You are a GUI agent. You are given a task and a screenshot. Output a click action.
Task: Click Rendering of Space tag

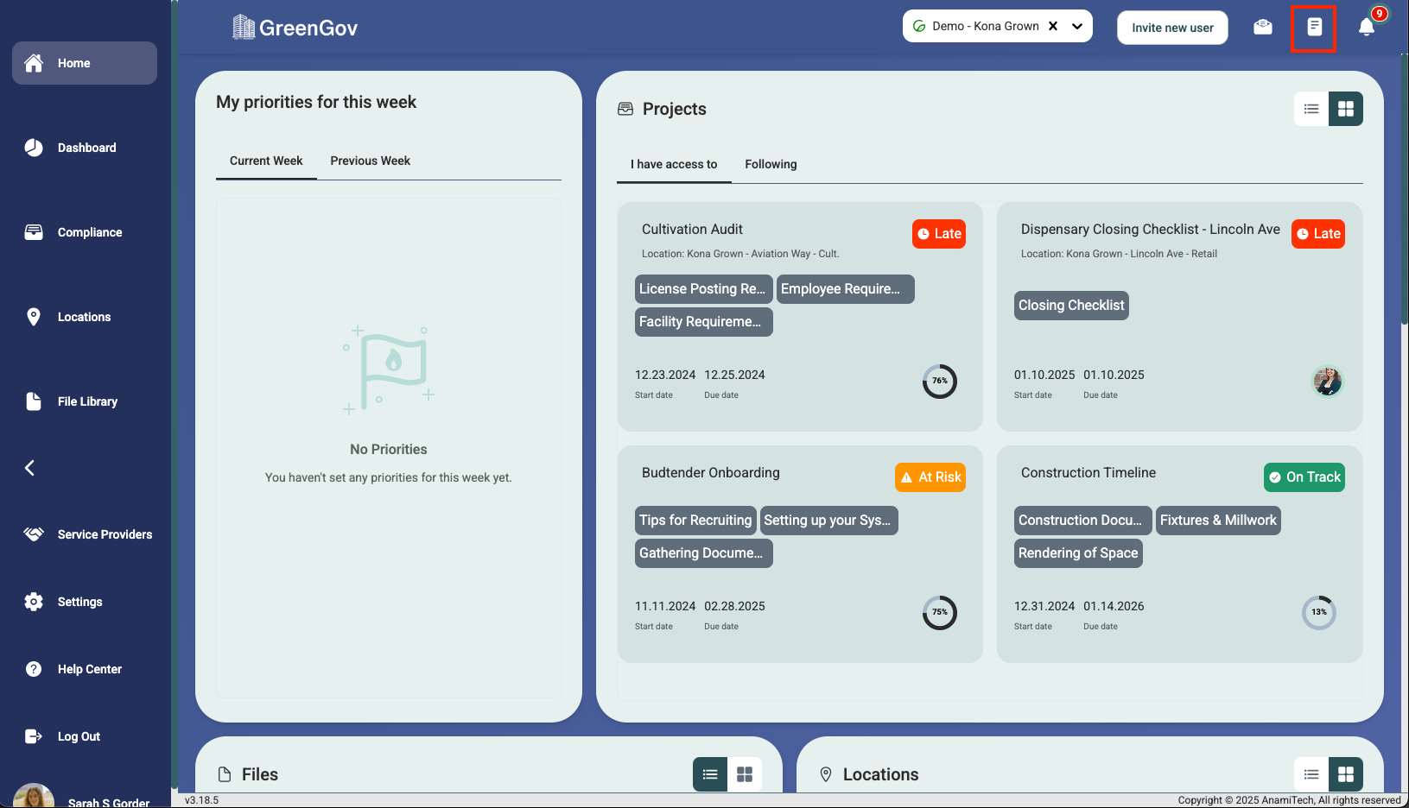click(x=1078, y=553)
